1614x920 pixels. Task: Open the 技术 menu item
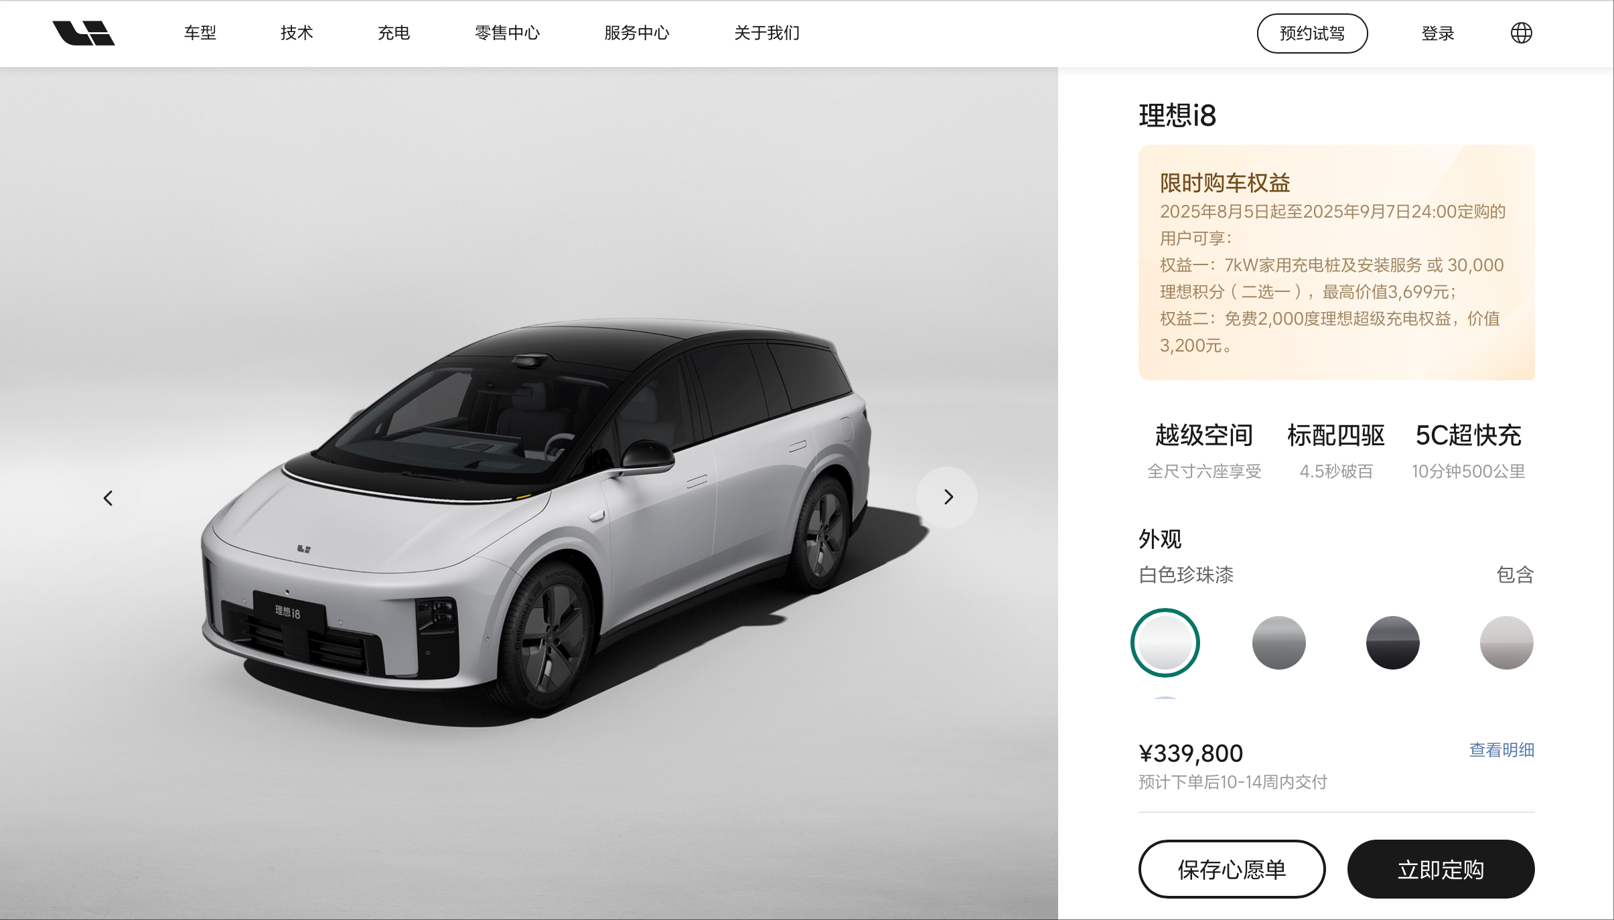[x=297, y=33]
